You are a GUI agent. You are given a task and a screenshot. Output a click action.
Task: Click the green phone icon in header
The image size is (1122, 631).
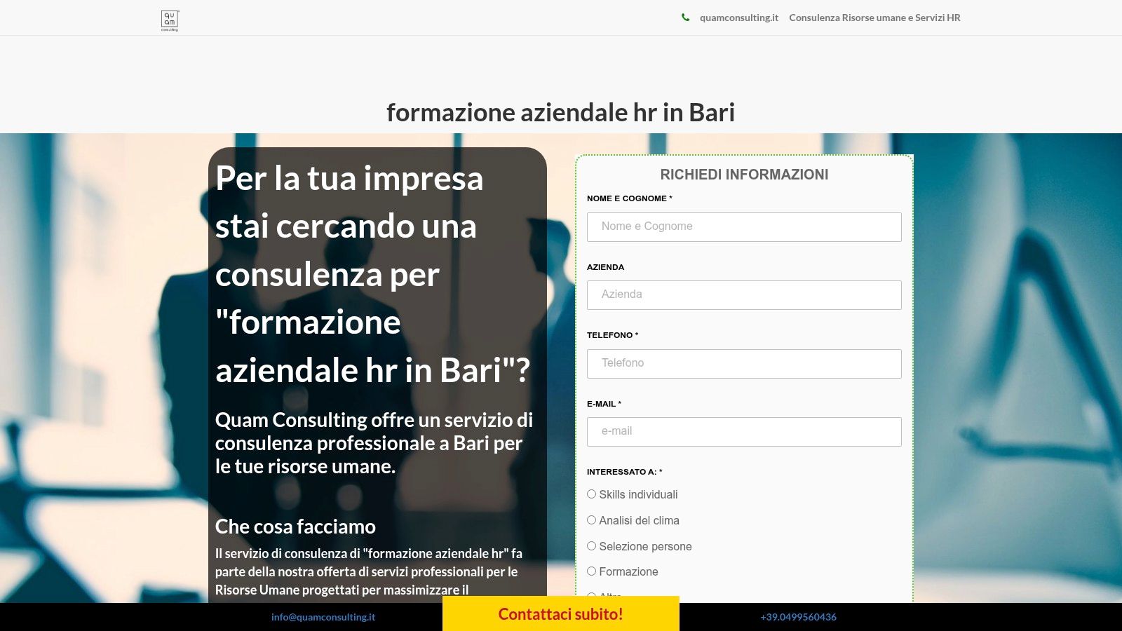685,18
